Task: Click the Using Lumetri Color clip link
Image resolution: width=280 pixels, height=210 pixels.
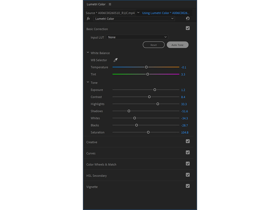Action: [166, 13]
